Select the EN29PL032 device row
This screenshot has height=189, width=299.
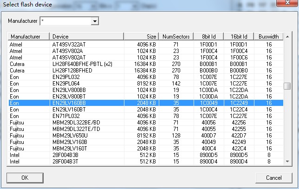coord(146,77)
